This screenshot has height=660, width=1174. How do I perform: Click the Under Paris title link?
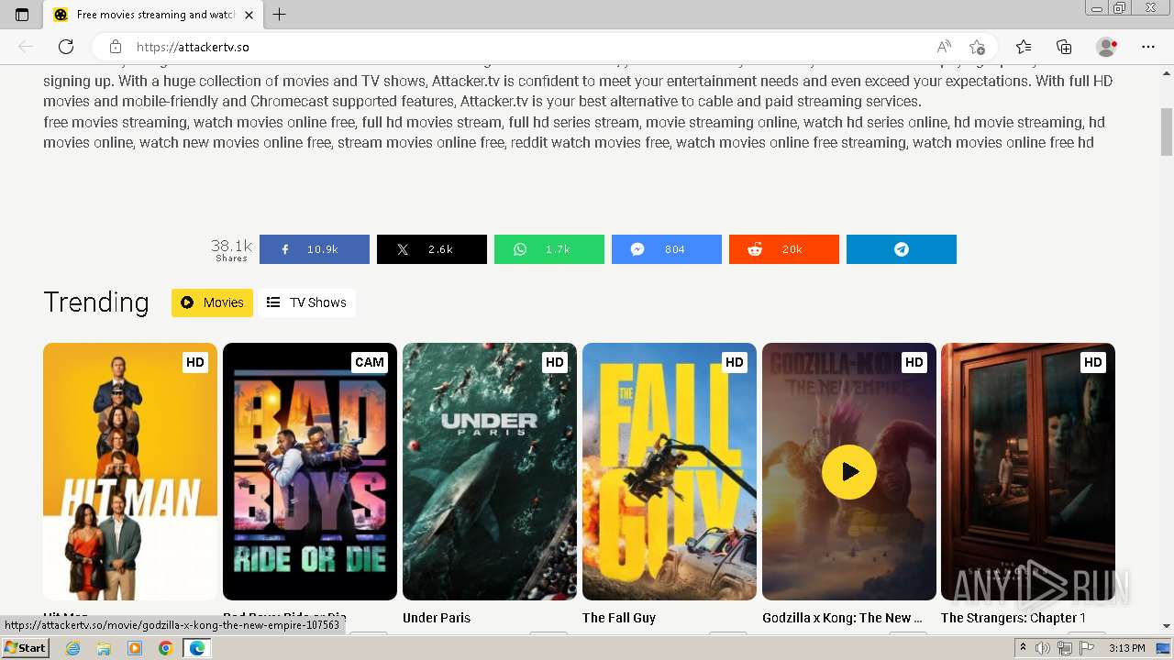tap(437, 618)
